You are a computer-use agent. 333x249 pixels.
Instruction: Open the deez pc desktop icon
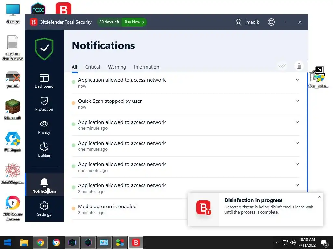pyautogui.click(x=13, y=14)
